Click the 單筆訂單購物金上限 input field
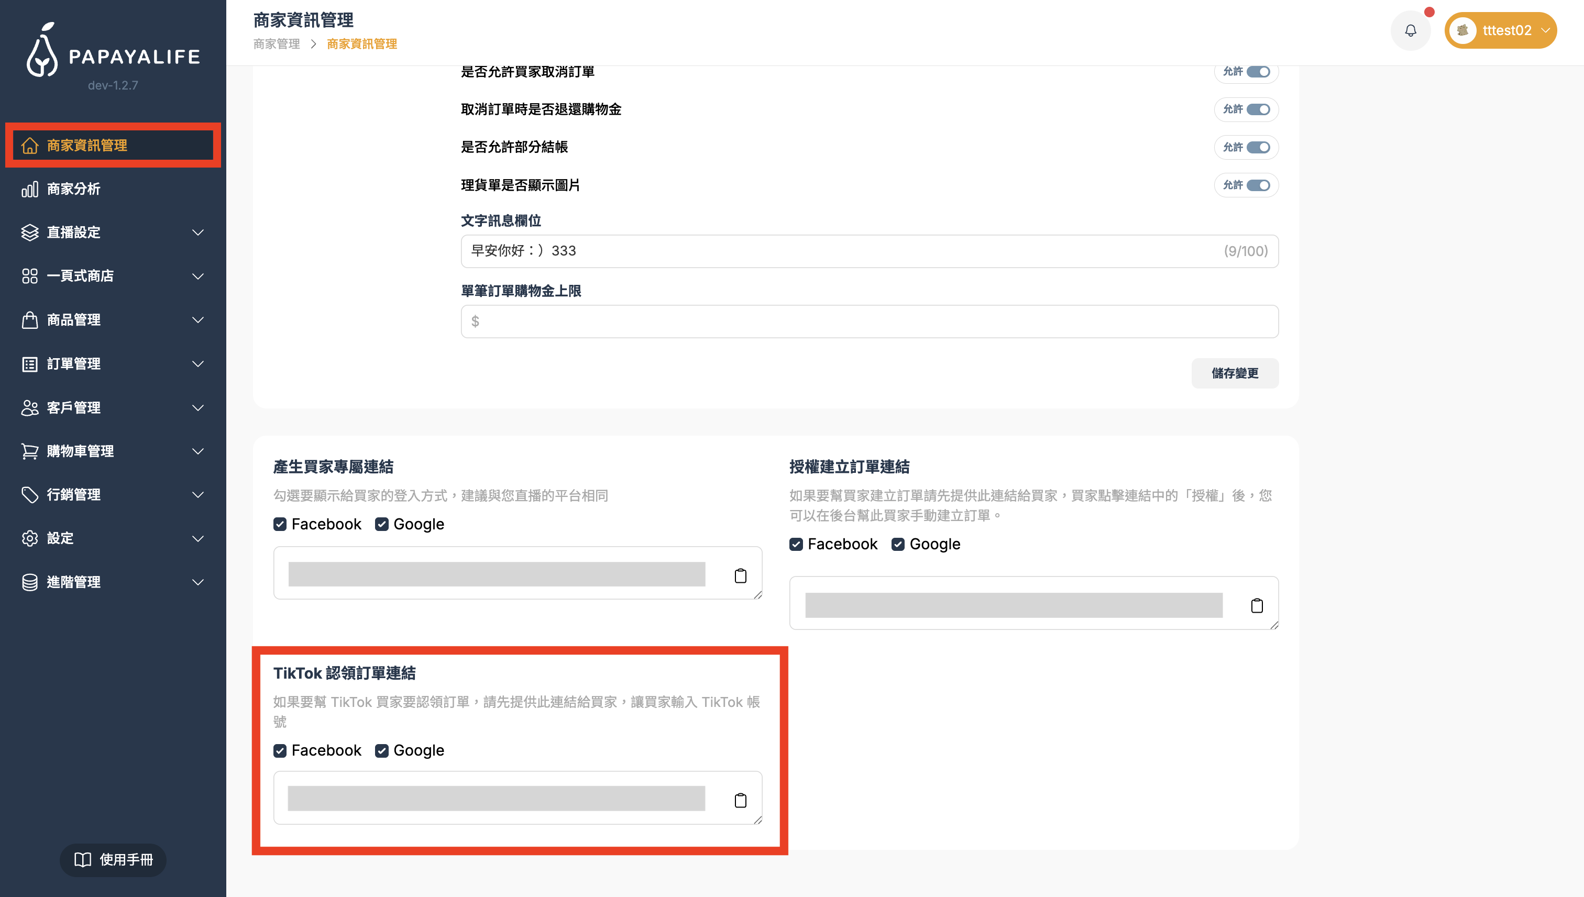 (870, 321)
